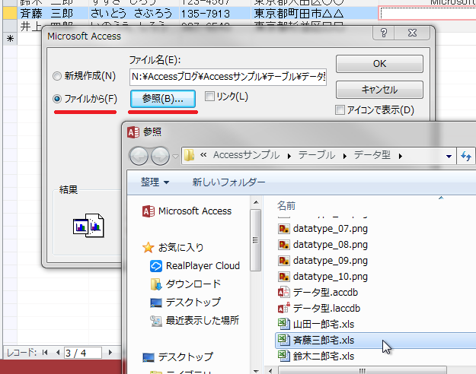This screenshot has height=374, width=476.
Task: Click the 鈴木二郎宅.xls Excel icon
Action: [284, 356]
